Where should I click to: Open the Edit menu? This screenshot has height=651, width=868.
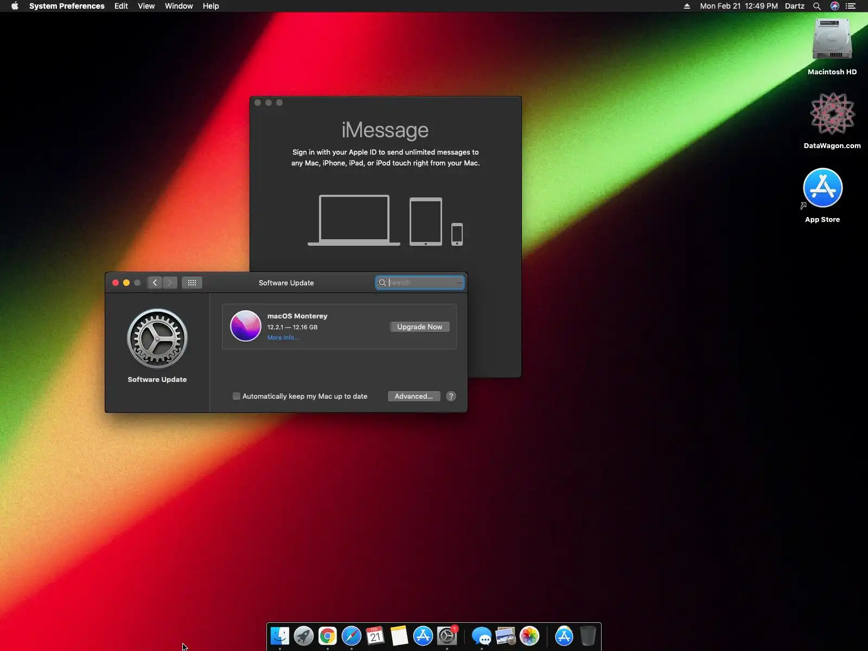[x=121, y=6]
